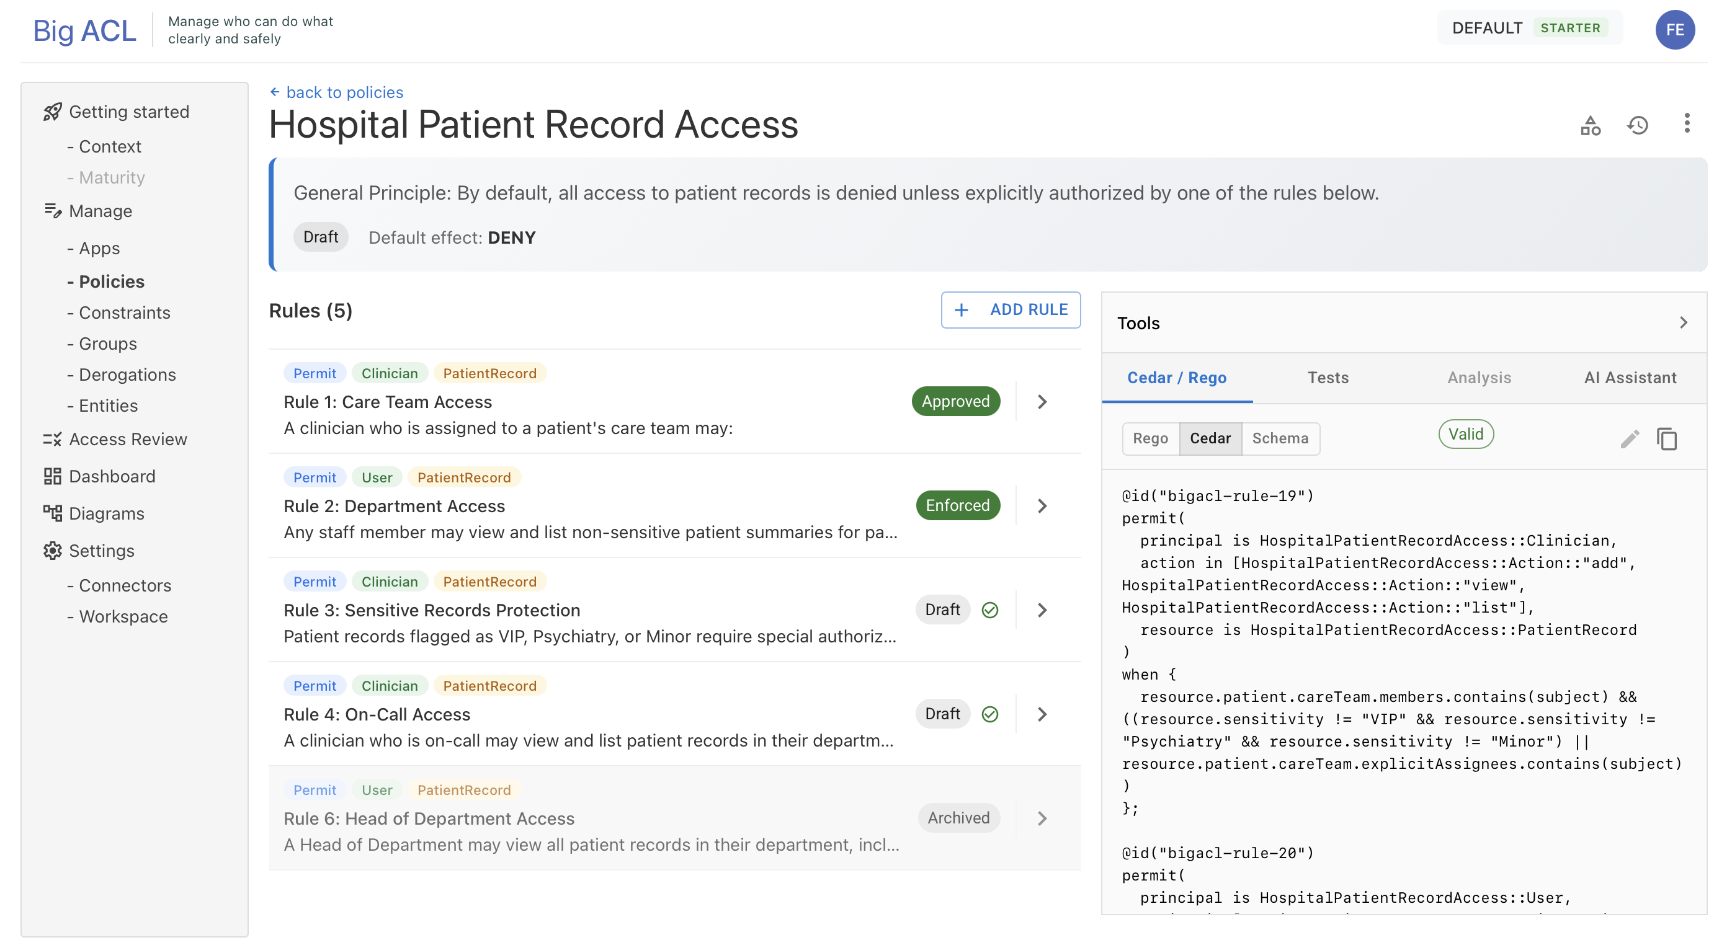This screenshot has height=940, width=1732.
Task: Collapse the Tools panel chevron
Action: click(1683, 323)
